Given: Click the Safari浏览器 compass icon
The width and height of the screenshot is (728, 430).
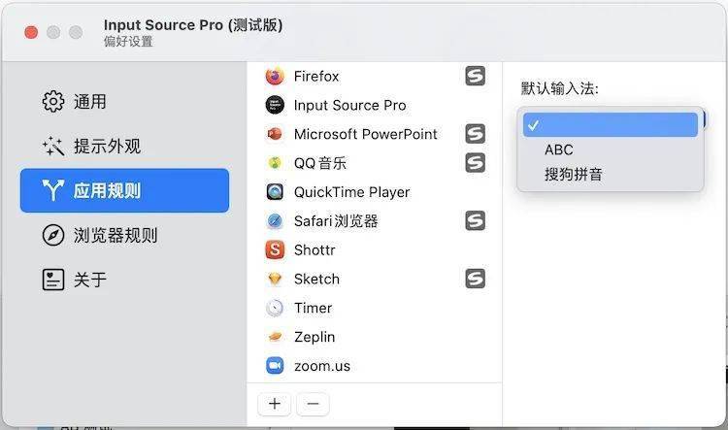Looking at the screenshot, I should pos(275,221).
